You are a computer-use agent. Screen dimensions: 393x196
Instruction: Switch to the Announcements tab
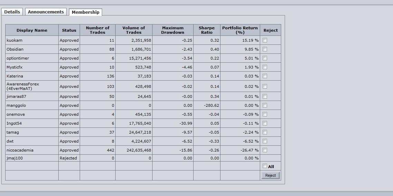[x=46, y=12]
